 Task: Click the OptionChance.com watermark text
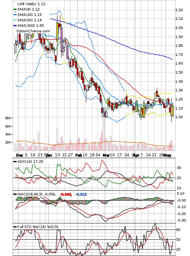[33, 31]
